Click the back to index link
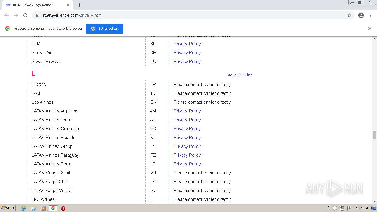Screen dimensions: 377x212 pos(240,74)
